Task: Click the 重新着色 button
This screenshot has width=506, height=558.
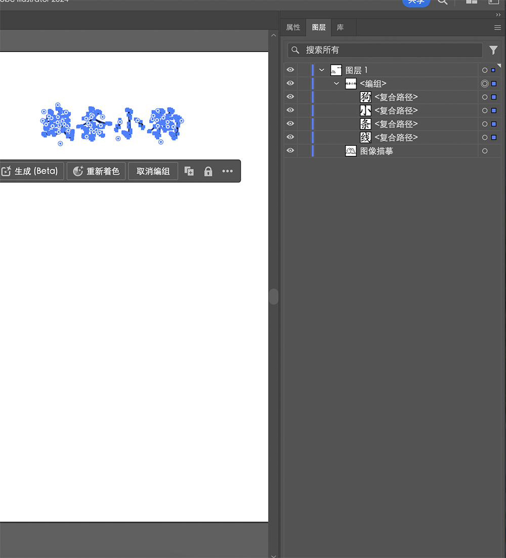Action: point(96,171)
